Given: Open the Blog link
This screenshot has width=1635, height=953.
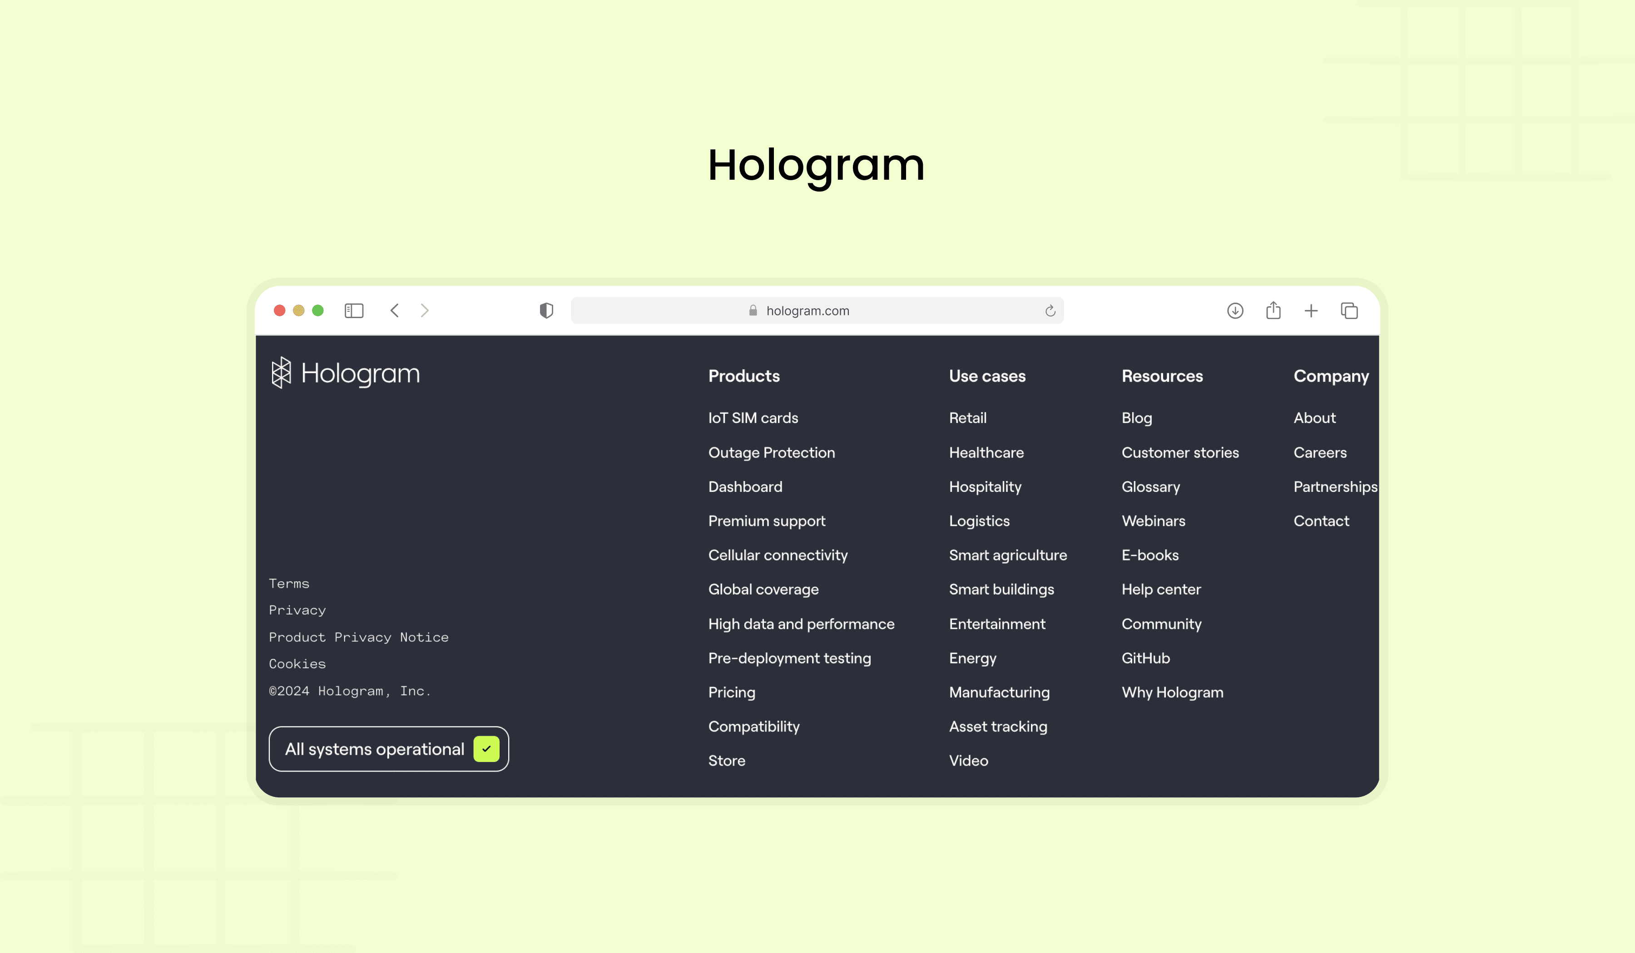Looking at the screenshot, I should pos(1137,418).
